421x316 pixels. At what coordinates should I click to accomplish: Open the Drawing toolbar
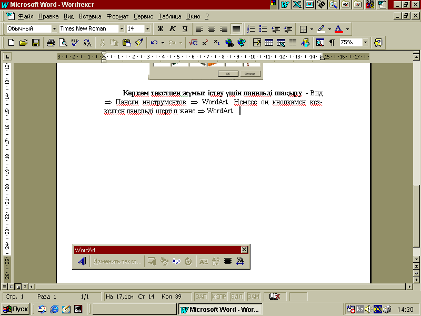click(x=305, y=43)
